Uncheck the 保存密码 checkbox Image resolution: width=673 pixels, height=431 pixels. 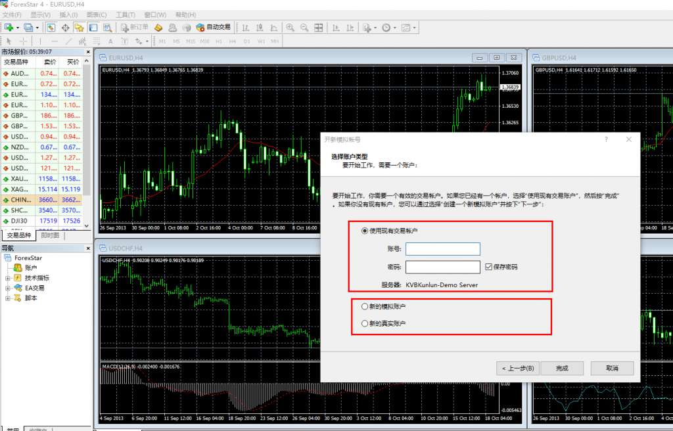[x=488, y=267]
